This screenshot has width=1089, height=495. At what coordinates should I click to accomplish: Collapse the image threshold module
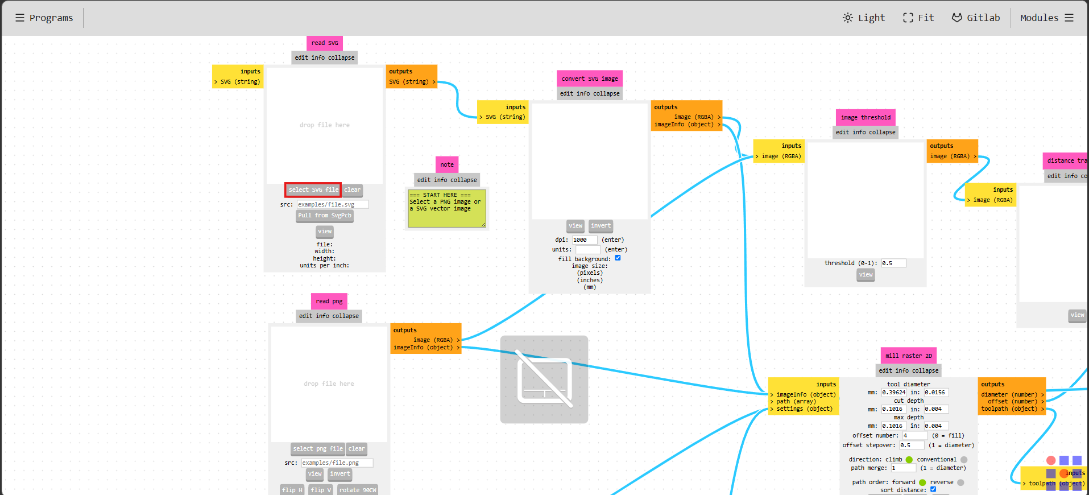[x=883, y=132]
